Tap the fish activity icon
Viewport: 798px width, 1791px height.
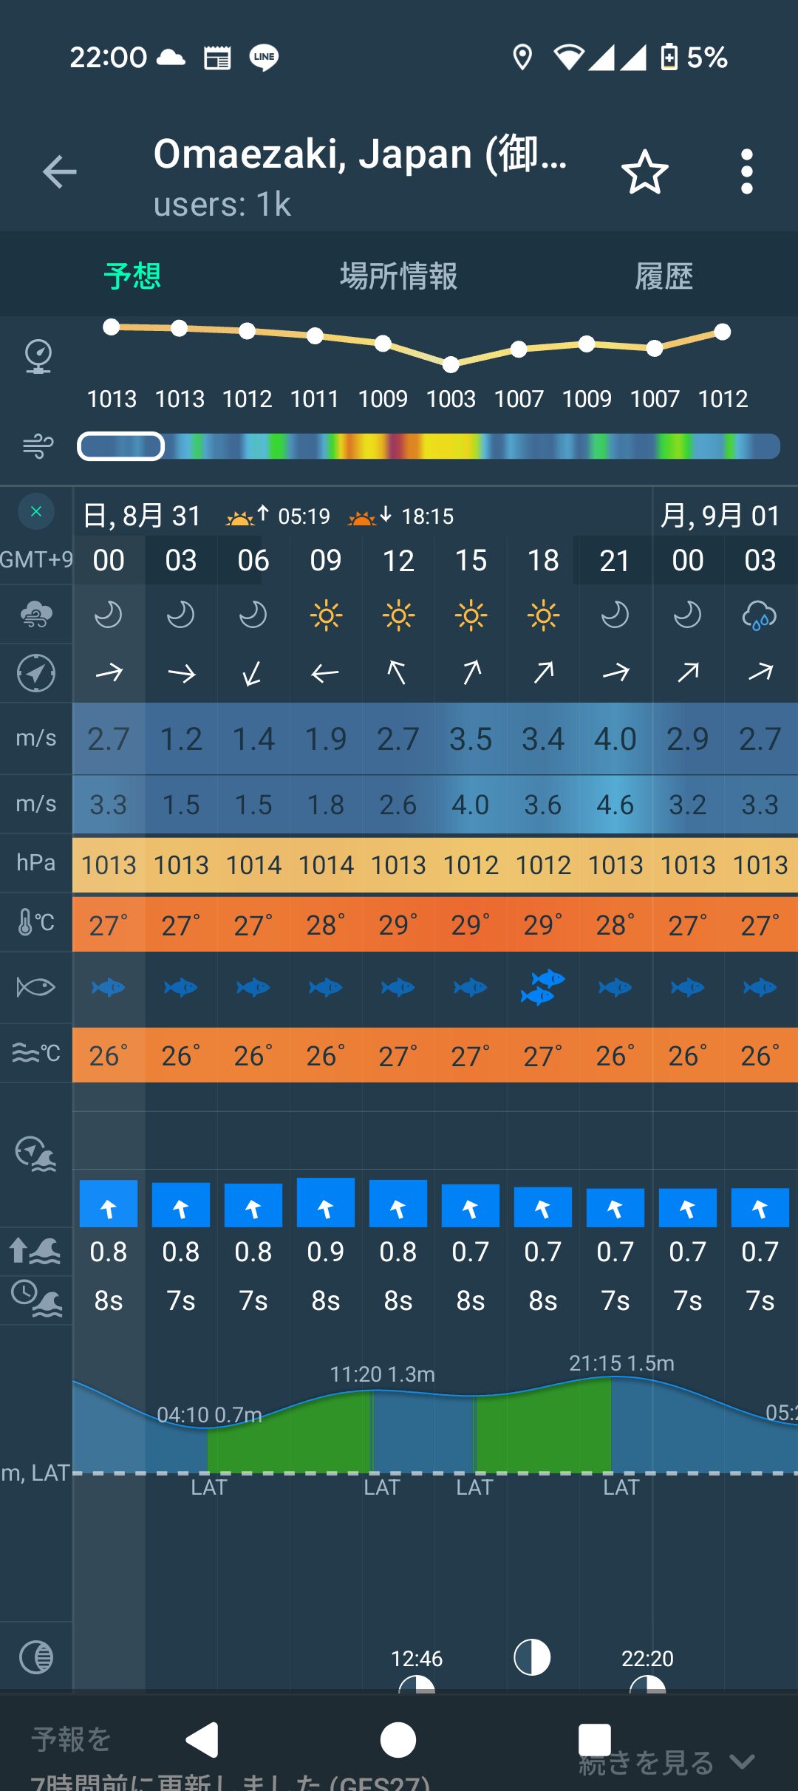pos(36,987)
